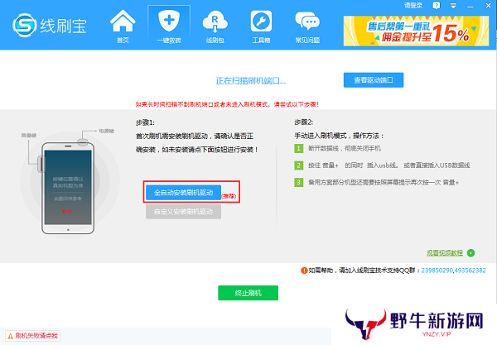Click 全自动安装刷机驱动 button
Image resolution: width=497 pixels, height=345 pixels.
pyautogui.click(x=183, y=193)
